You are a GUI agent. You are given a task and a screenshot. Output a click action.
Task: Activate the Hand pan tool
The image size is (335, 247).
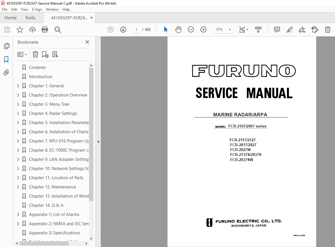point(178,30)
